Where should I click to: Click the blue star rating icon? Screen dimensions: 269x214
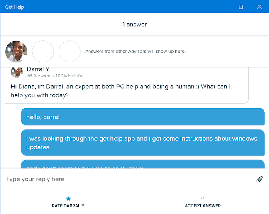68,198
